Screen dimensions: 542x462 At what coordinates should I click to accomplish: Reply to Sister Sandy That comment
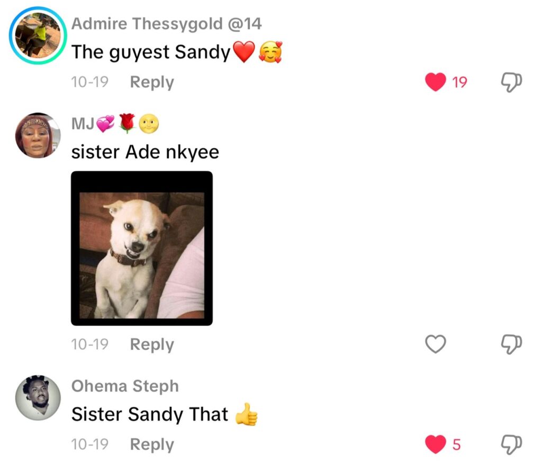(152, 445)
